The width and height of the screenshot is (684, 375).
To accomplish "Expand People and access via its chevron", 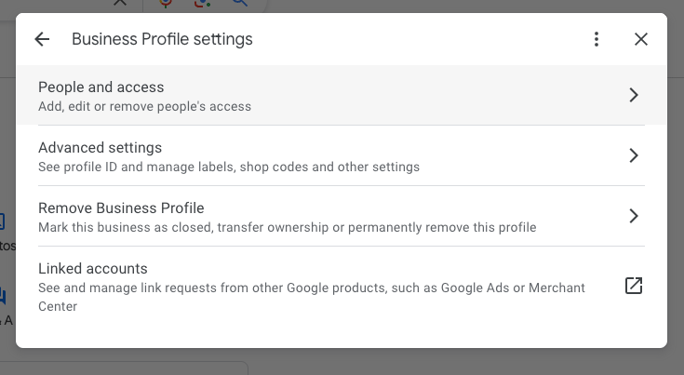I will click(633, 95).
